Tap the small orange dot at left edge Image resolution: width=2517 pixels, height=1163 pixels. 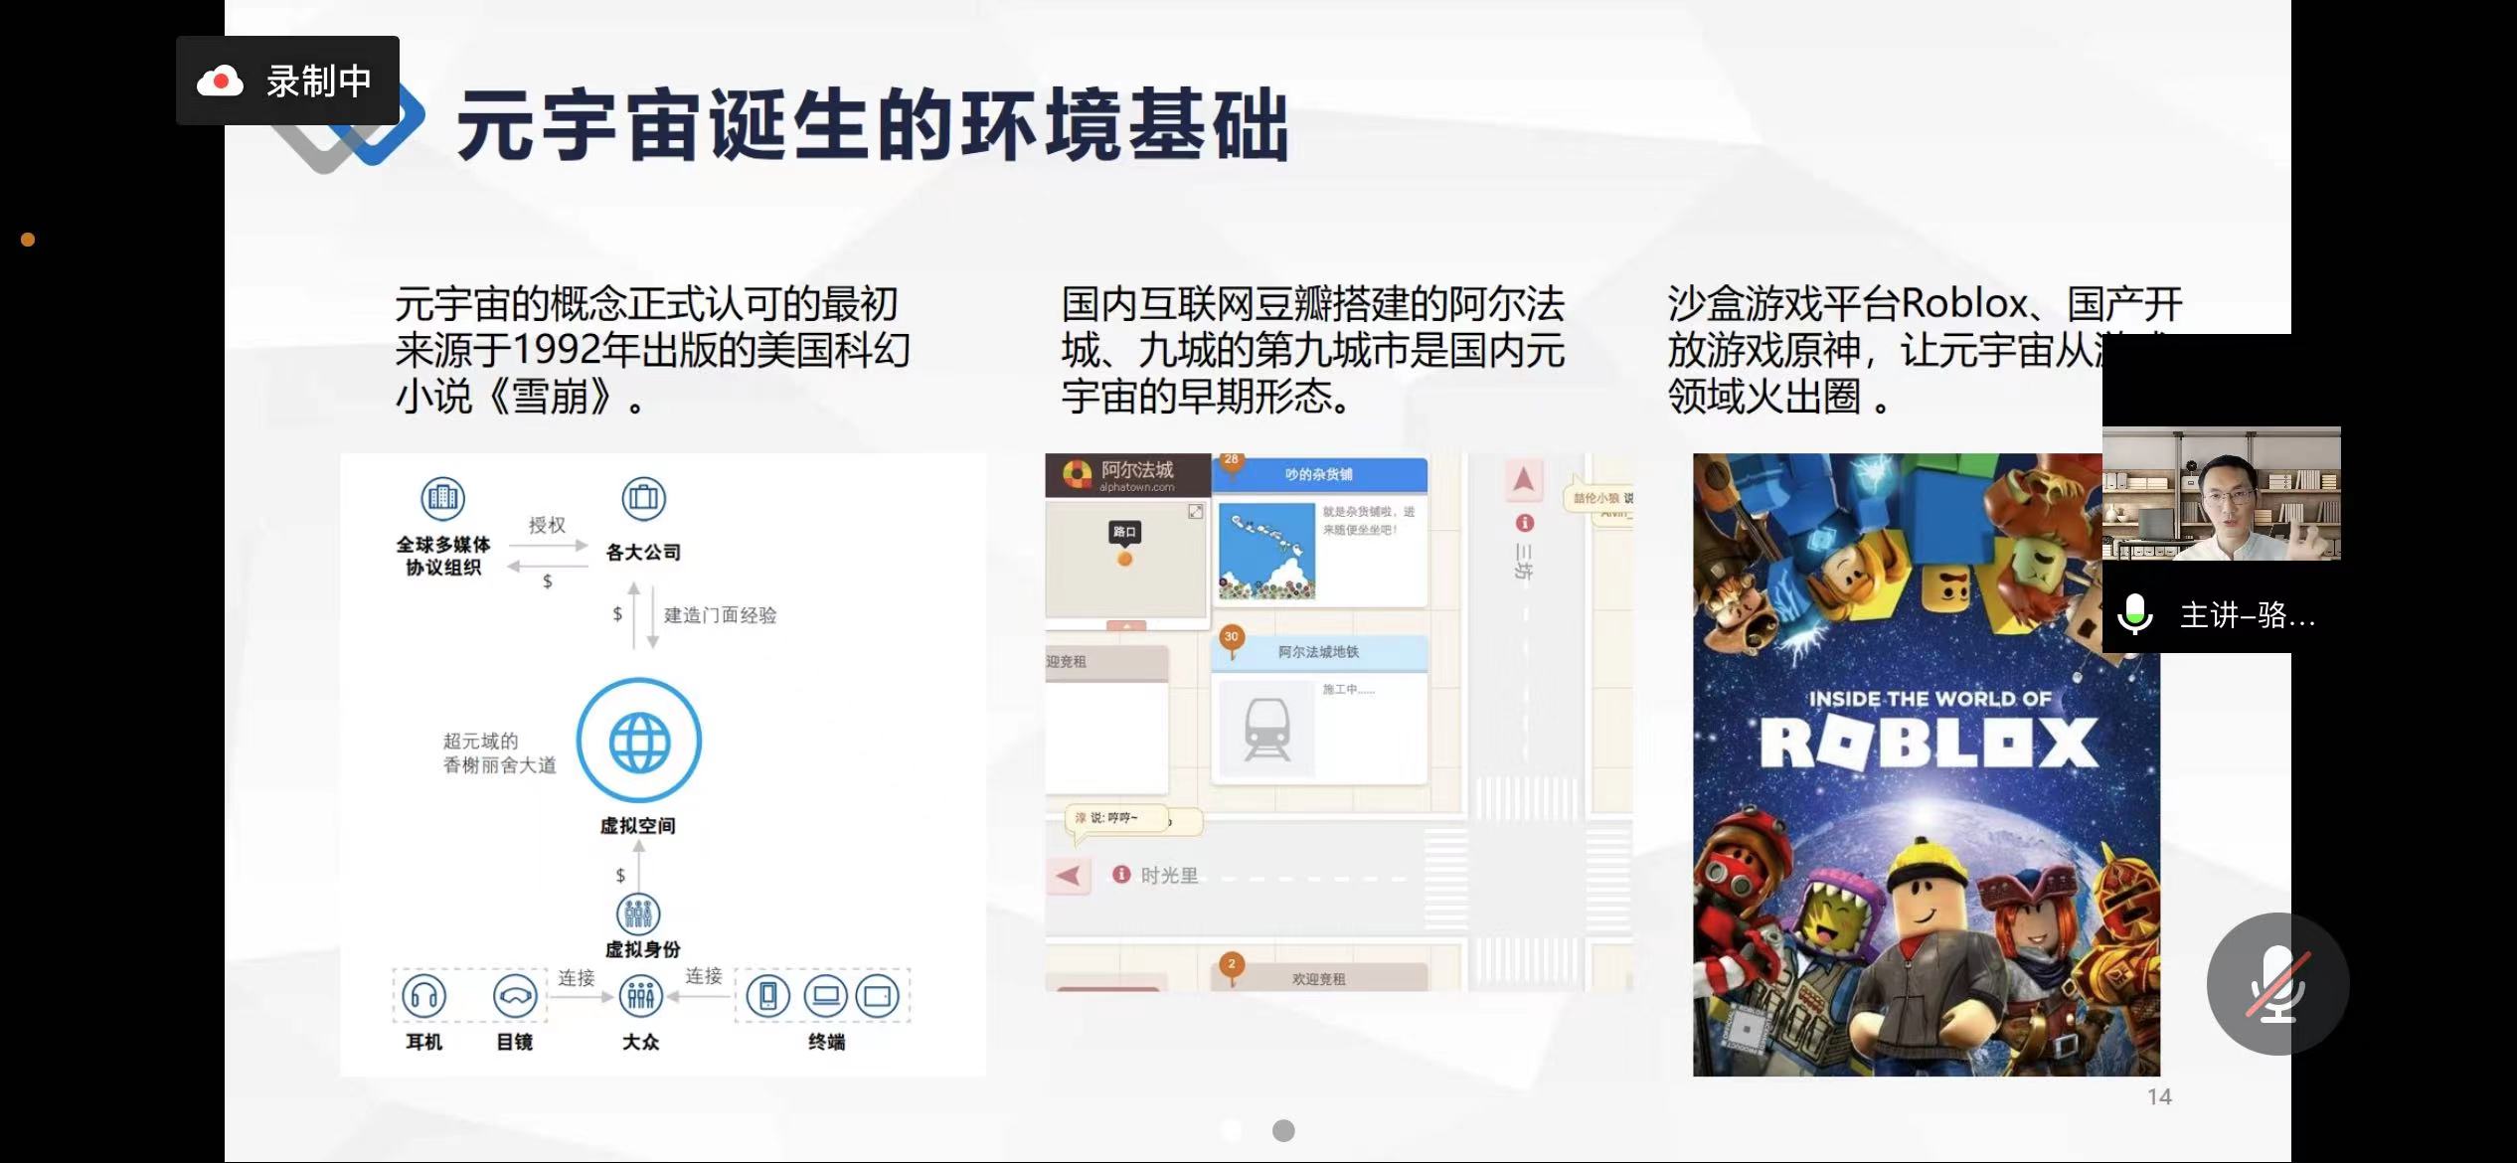28,240
